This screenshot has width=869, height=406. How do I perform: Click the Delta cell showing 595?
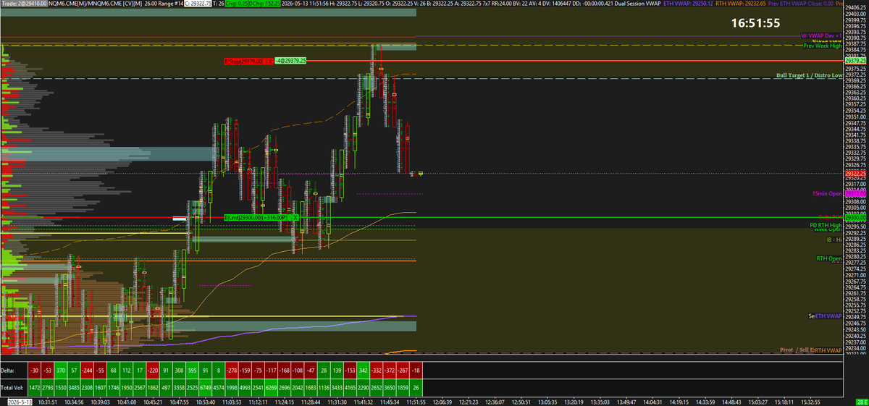point(191,370)
